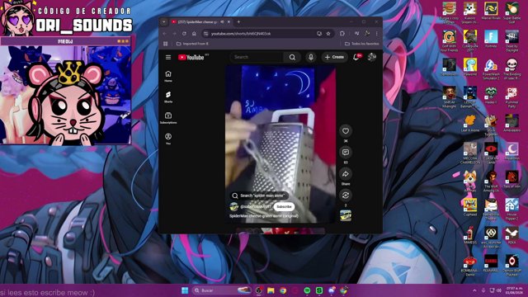This screenshot has width=528, height=297.
Task: Show hidden system tray icons
Action: pos(475,290)
